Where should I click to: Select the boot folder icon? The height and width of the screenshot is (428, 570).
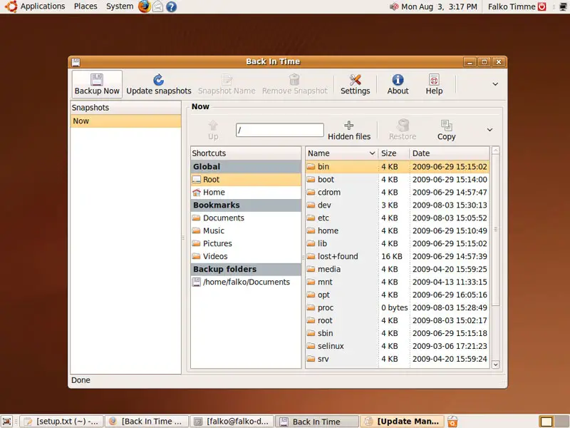311,180
